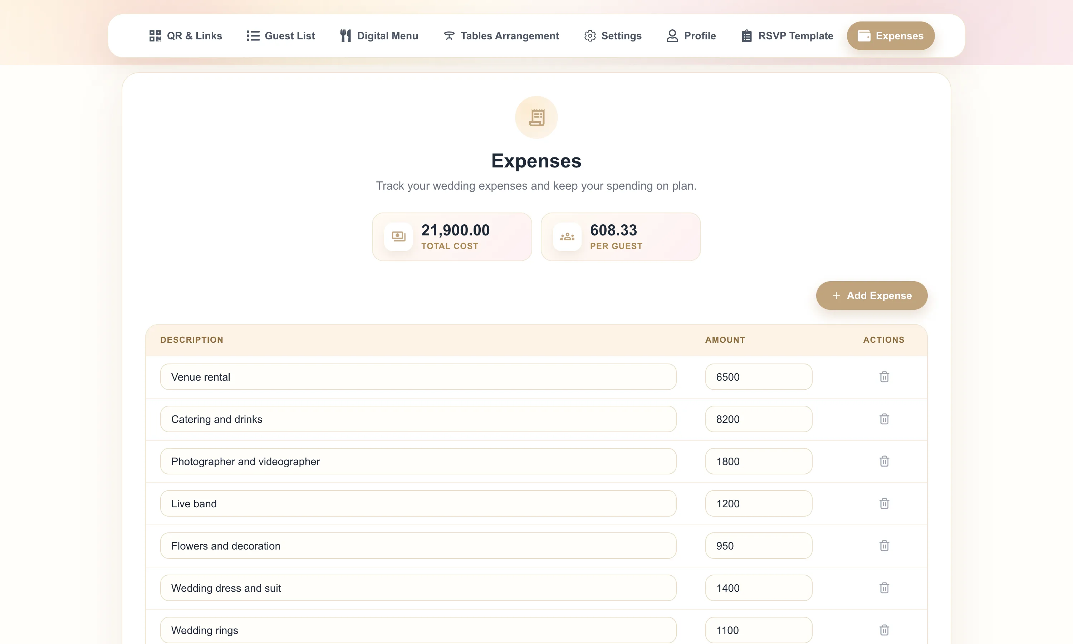Viewport: 1073px width, 644px height.
Task: Edit Photographer and videographer description
Action: 418,461
